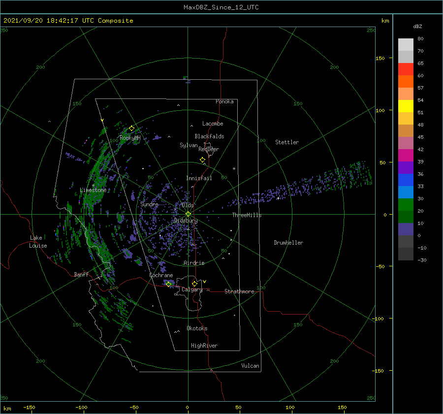Click the Airdrie town label

tap(194, 263)
